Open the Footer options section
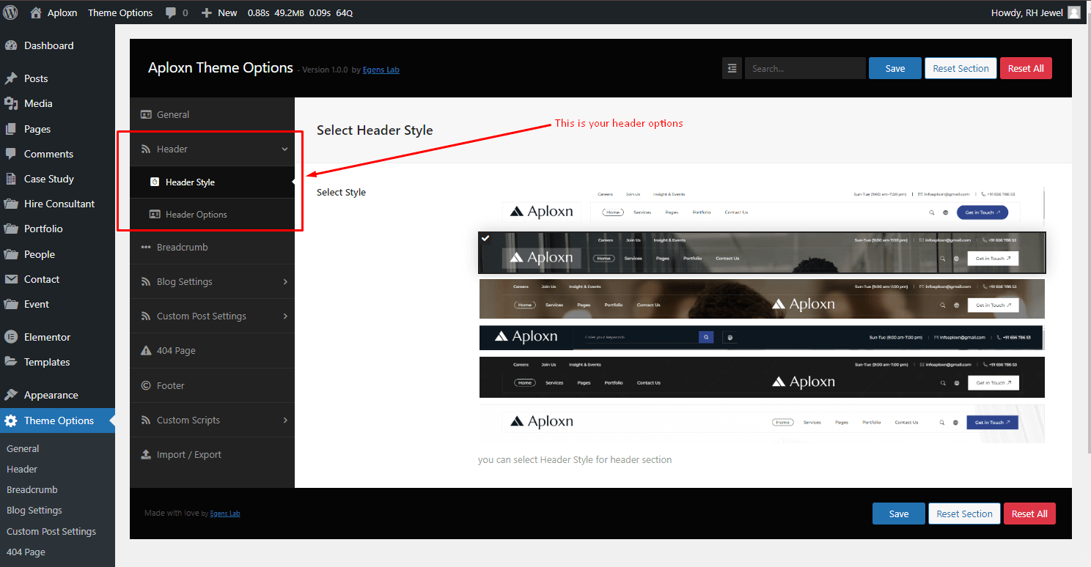The image size is (1091, 567). pos(213,385)
